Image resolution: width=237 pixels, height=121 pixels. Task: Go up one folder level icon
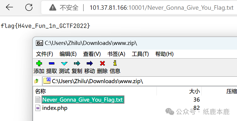click(37, 81)
